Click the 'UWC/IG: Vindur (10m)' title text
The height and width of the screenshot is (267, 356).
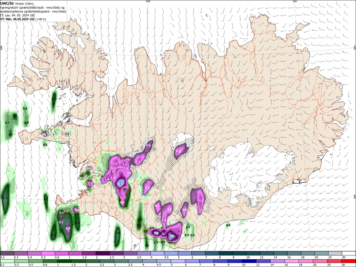pos(17,3)
